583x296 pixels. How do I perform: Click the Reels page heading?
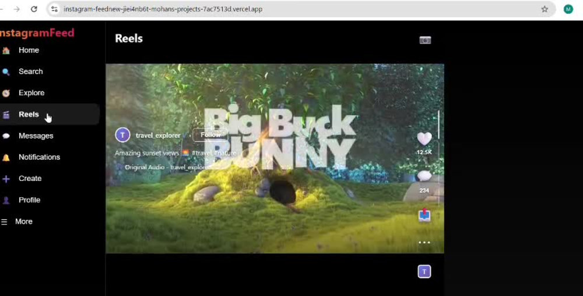pos(129,38)
